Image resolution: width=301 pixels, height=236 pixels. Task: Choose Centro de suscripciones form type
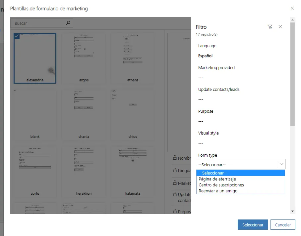[x=241, y=185]
